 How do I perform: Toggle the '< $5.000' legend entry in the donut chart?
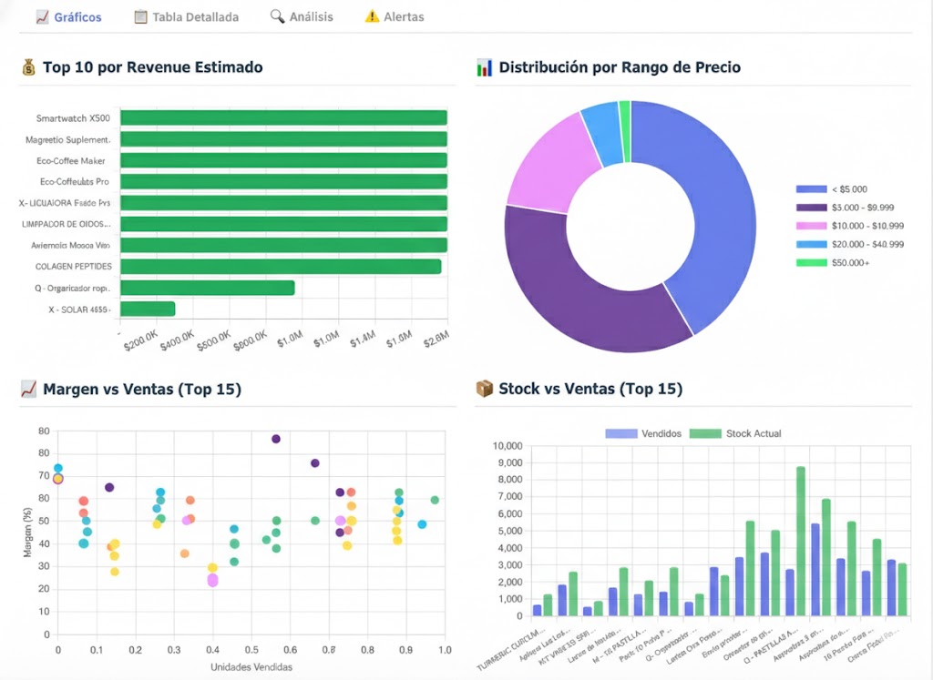coord(848,189)
